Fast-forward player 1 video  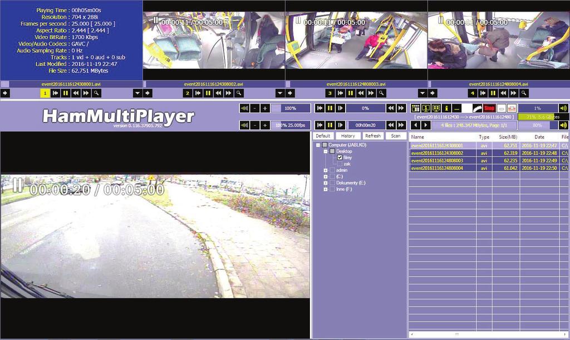pos(86,93)
